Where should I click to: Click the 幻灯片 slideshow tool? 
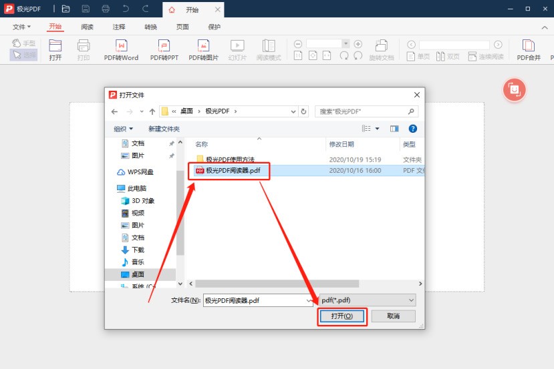[x=237, y=50]
